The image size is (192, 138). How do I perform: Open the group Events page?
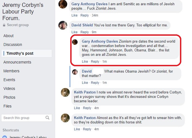[x=9, y=80]
